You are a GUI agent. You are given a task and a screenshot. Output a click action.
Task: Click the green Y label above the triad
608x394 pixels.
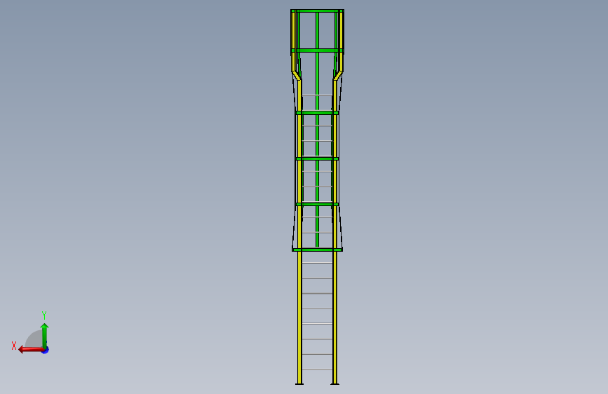click(44, 315)
